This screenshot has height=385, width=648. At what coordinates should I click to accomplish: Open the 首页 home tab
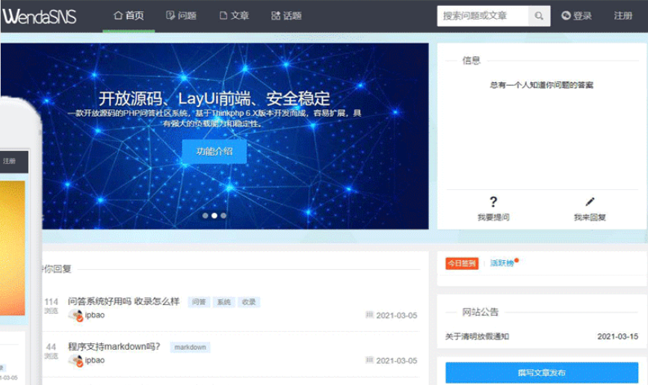click(x=129, y=16)
